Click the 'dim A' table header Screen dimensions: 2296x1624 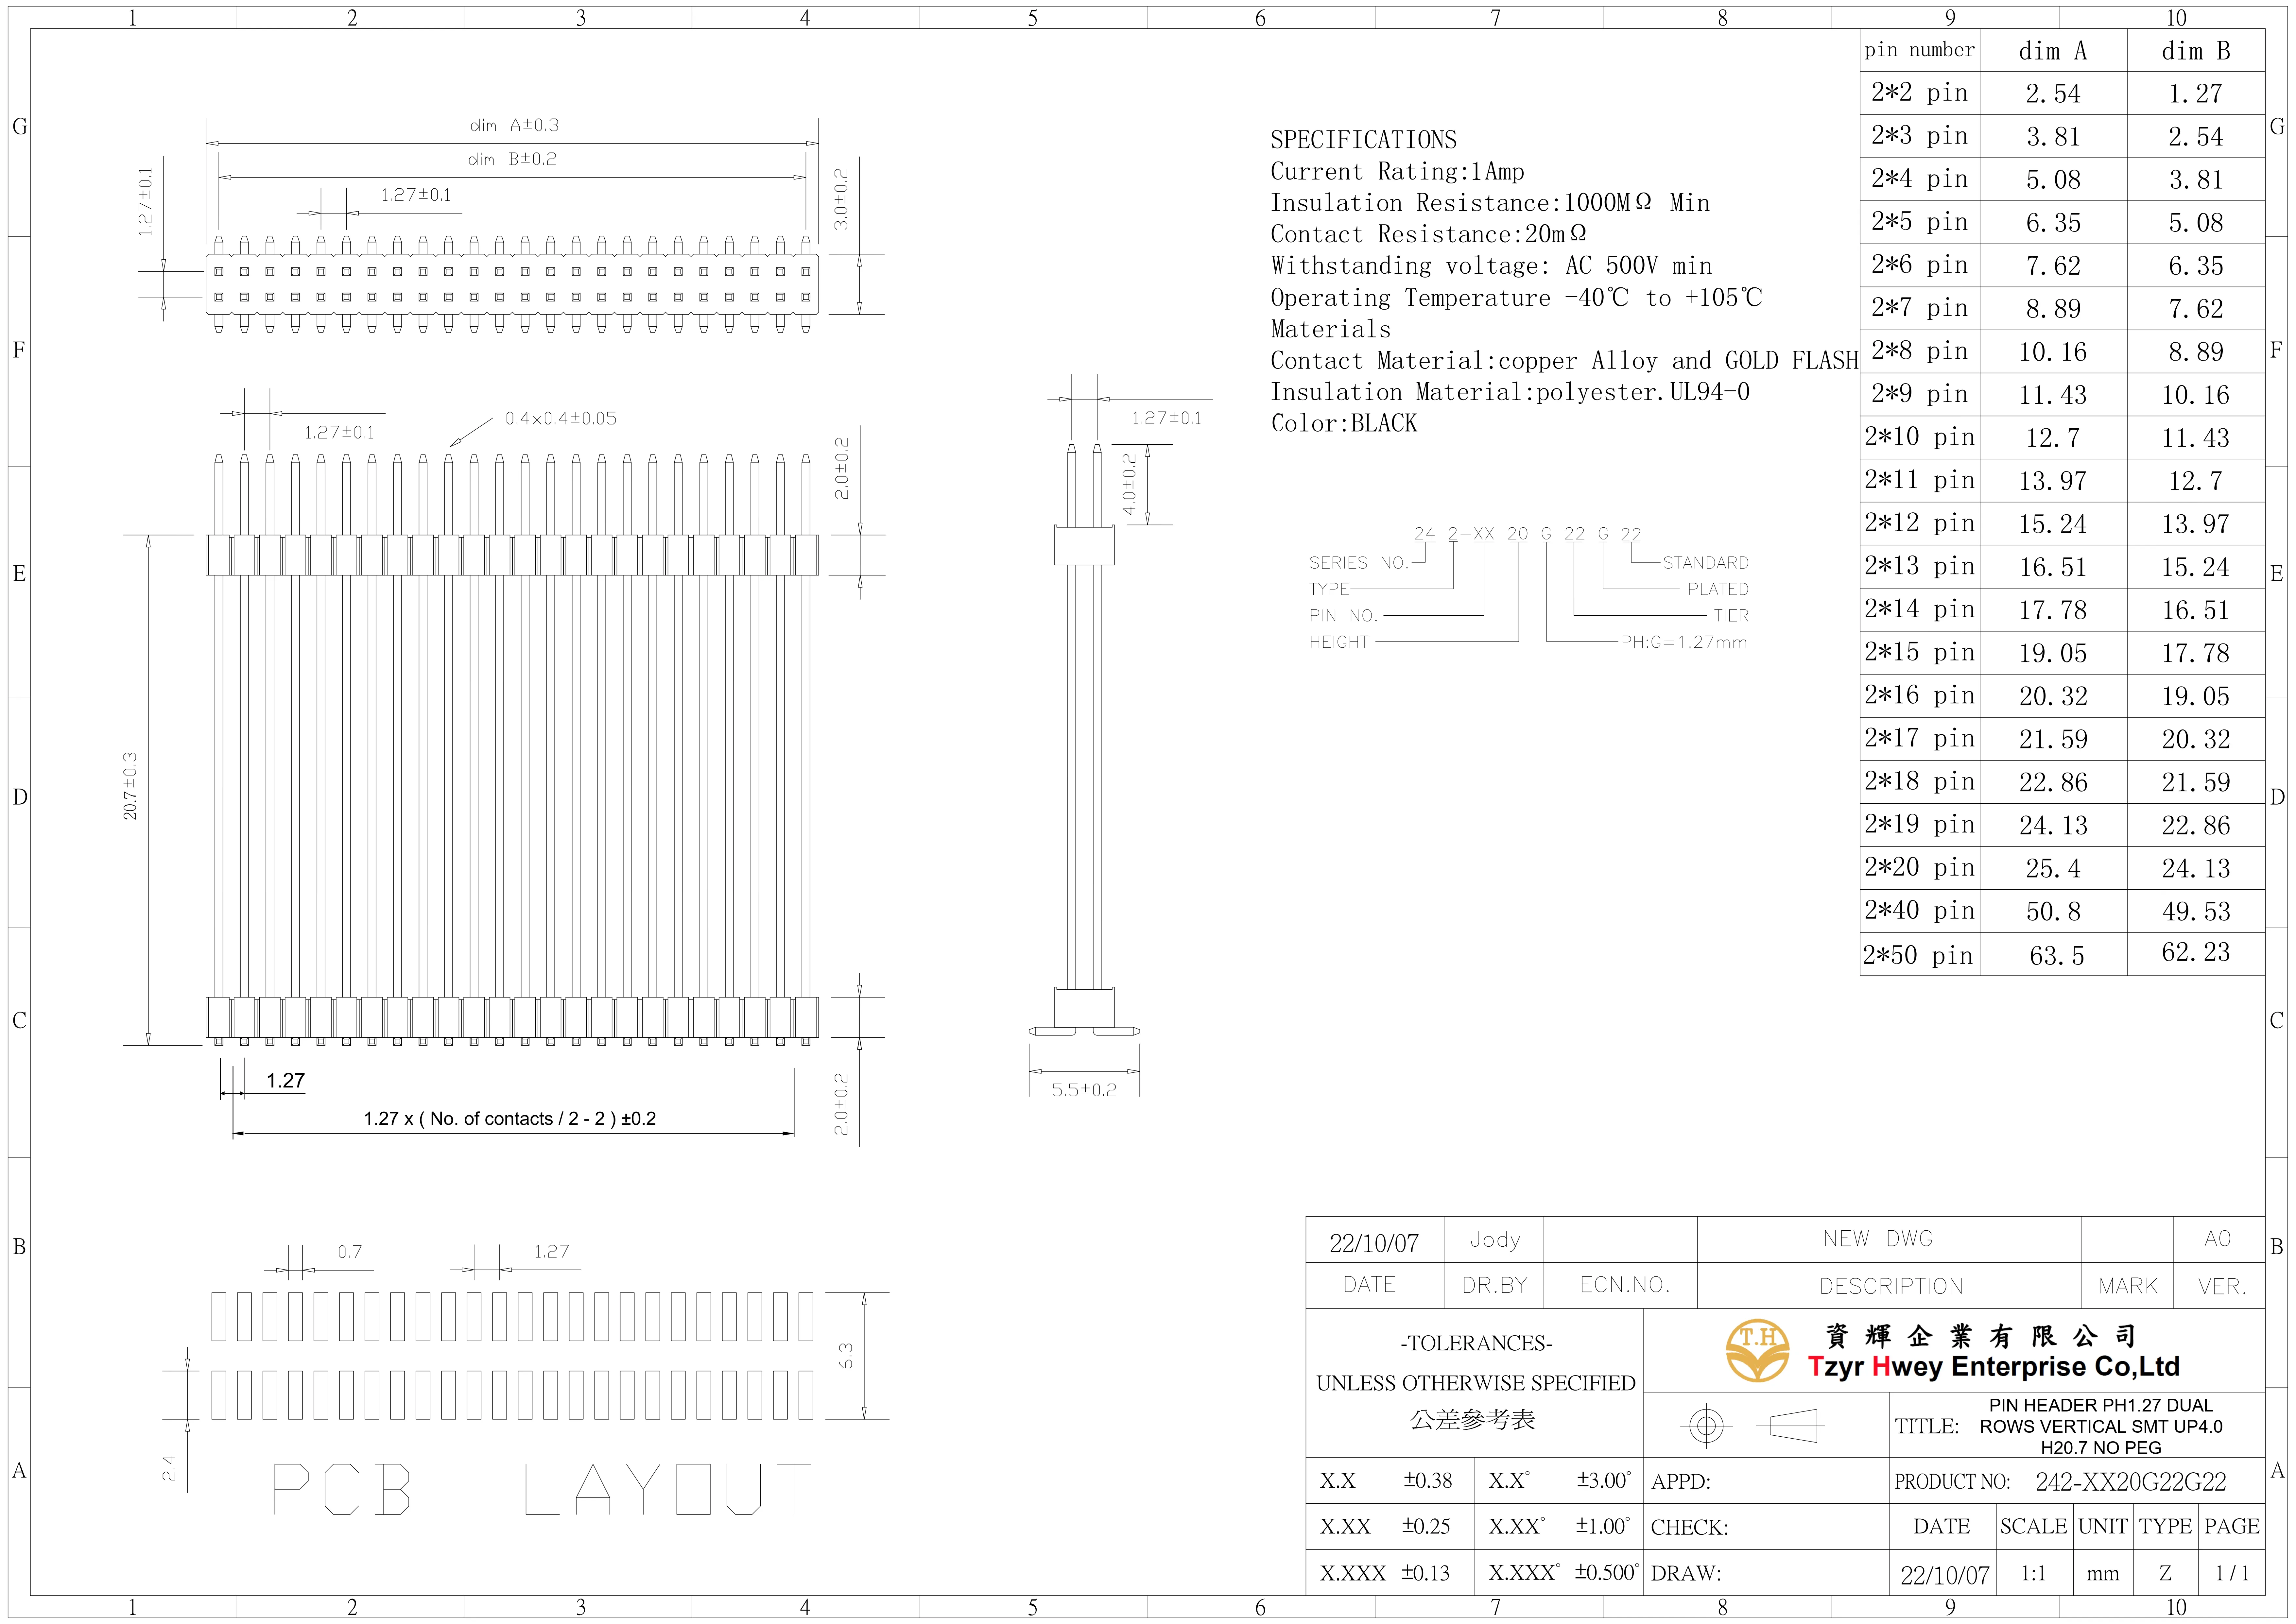tap(2053, 51)
